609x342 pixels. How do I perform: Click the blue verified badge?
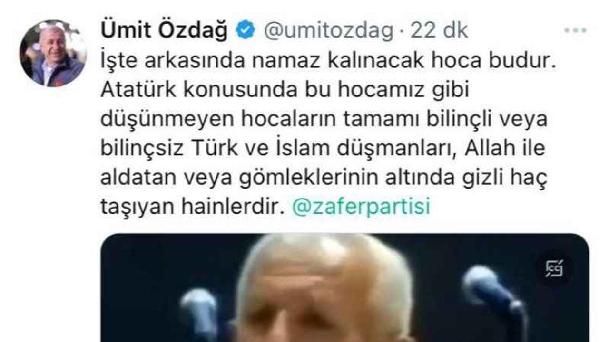(x=246, y=31)
